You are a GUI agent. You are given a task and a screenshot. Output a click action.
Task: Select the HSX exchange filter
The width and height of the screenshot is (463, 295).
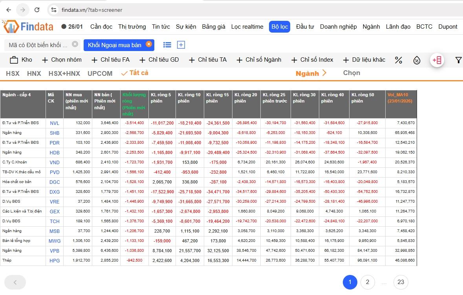click(x=13, y=73)
